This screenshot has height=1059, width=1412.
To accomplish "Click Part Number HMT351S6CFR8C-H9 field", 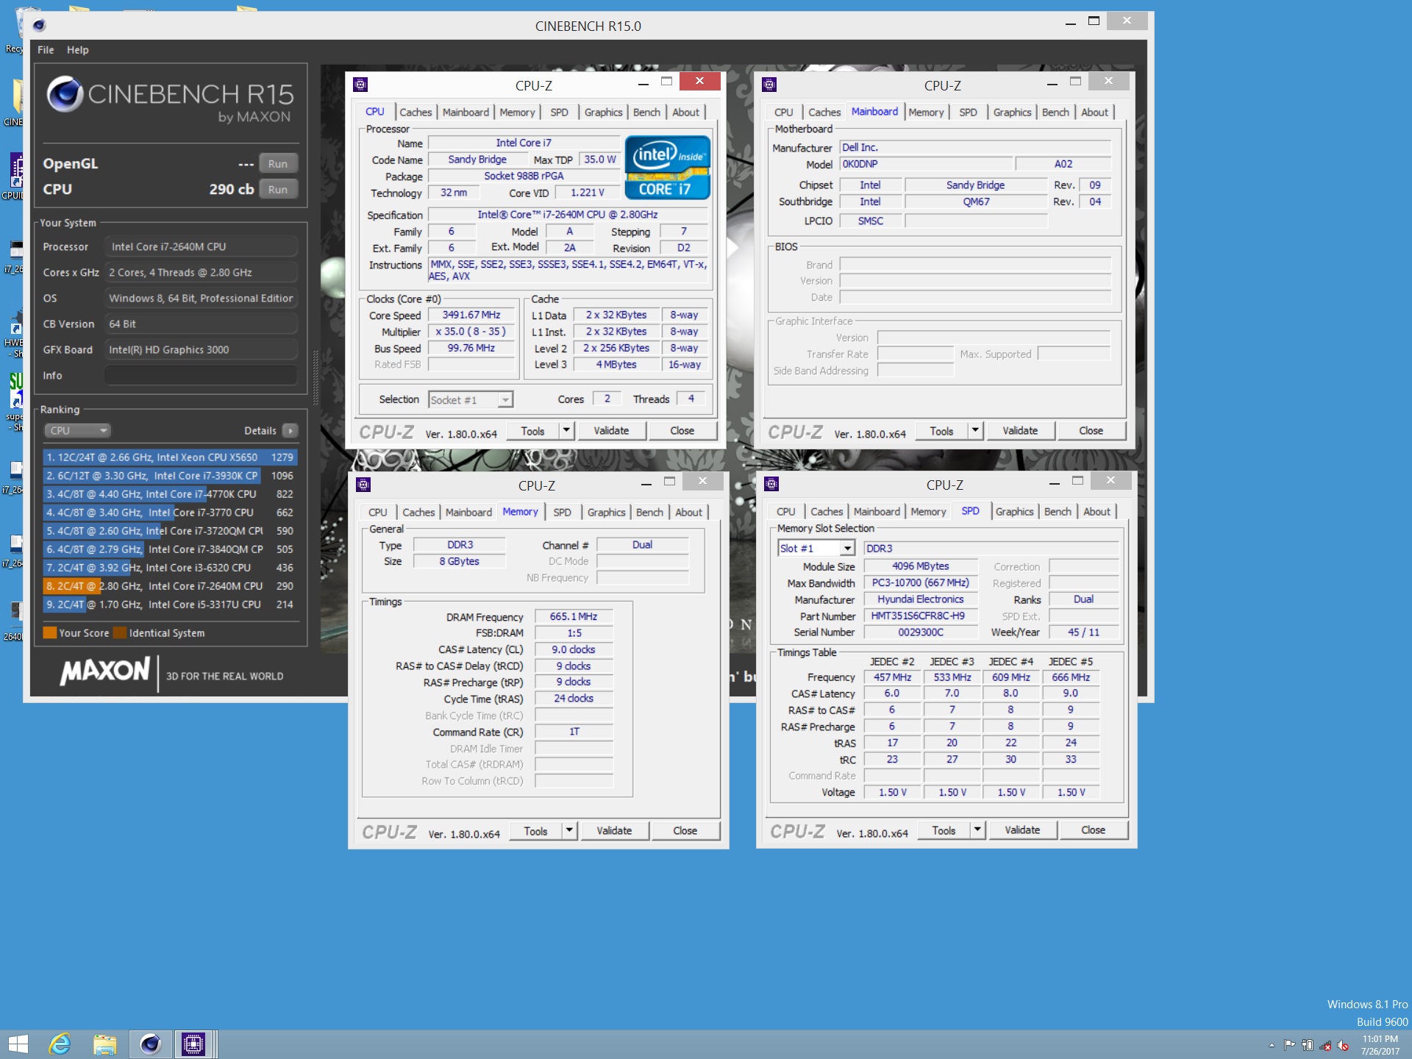I will (x=920, y=616).
